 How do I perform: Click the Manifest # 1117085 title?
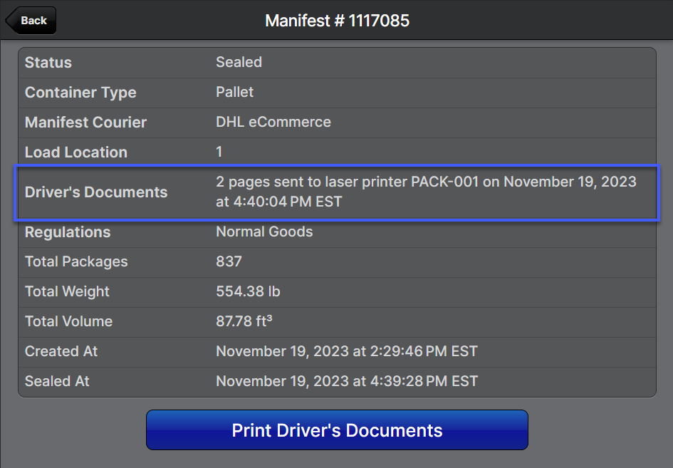337,21
